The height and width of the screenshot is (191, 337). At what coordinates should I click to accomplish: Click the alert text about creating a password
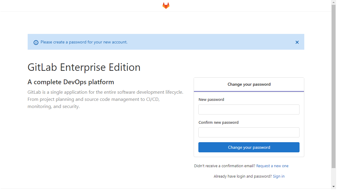pyautogui.click(x=84, y=42)
